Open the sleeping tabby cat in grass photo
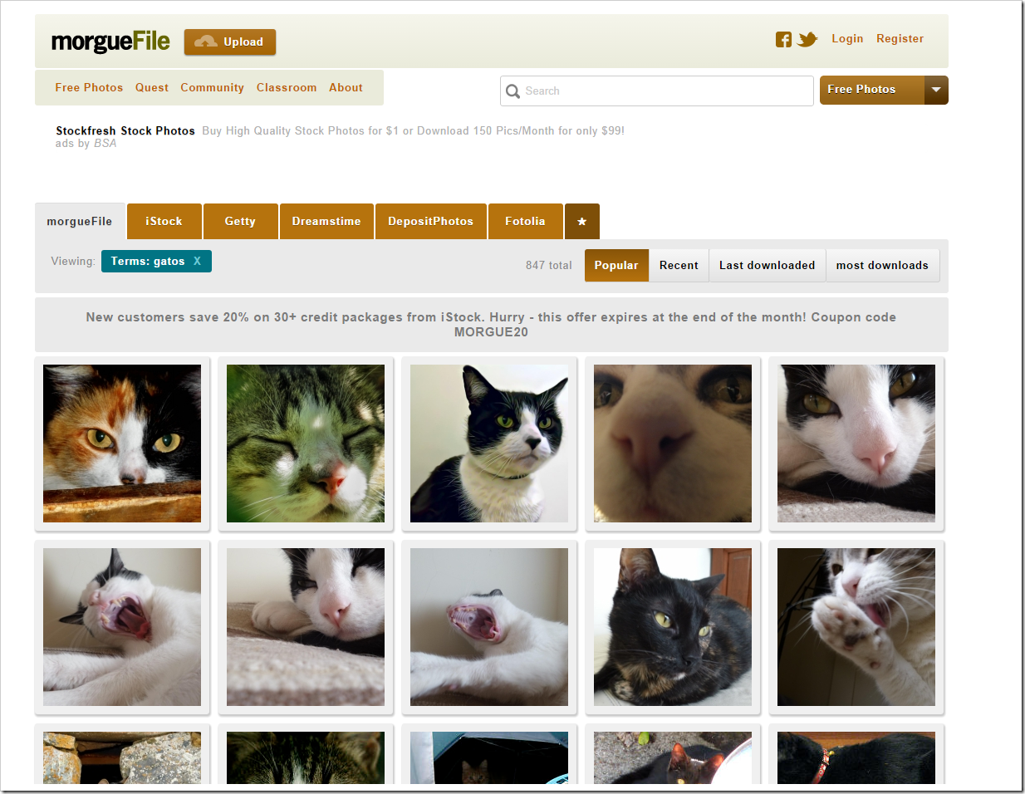Viewport: 1025px width, 794px height. coord(306,444)
